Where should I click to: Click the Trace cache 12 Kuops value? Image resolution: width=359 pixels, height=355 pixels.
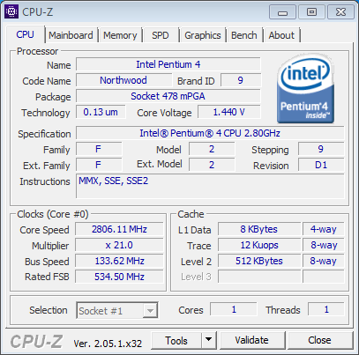coord(259,245)
